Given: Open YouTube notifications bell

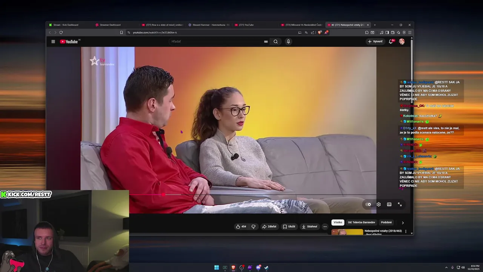Looking at the screenshot, I should click(391, 42).
